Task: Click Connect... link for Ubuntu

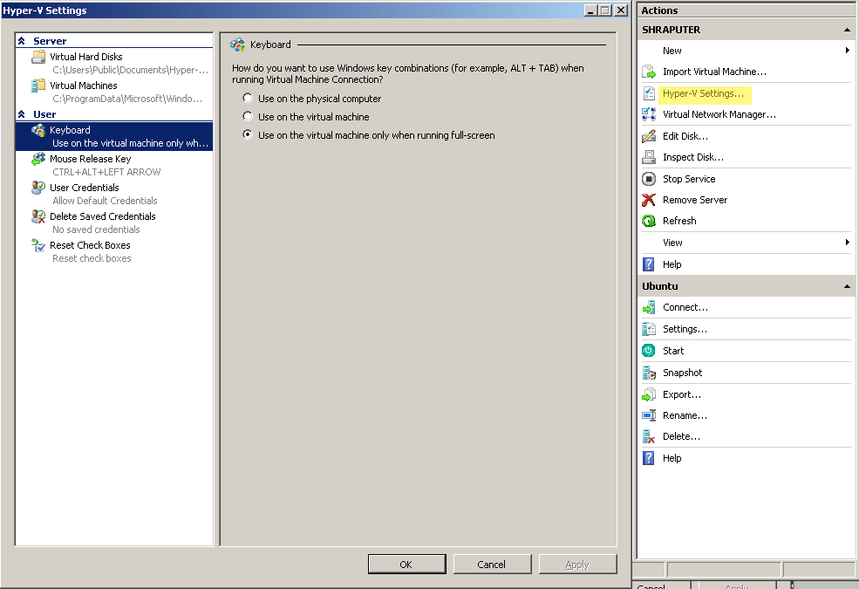Action: (685, 307)
